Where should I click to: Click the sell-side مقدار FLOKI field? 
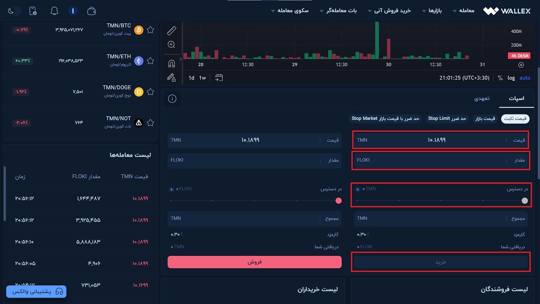(254, 160)
